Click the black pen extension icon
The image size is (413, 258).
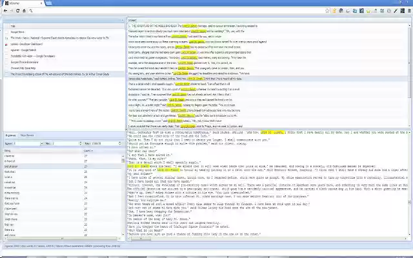396,11
